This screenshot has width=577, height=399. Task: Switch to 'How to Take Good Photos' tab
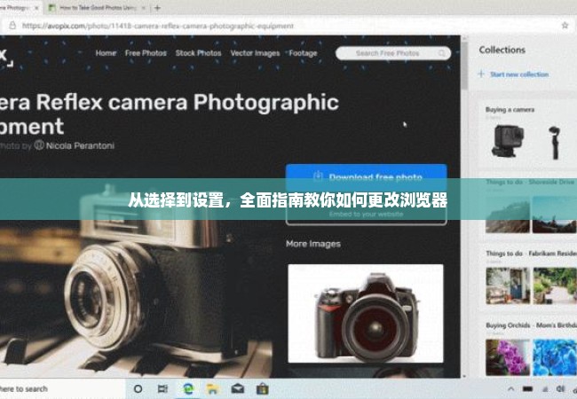[x=98, y=8]
